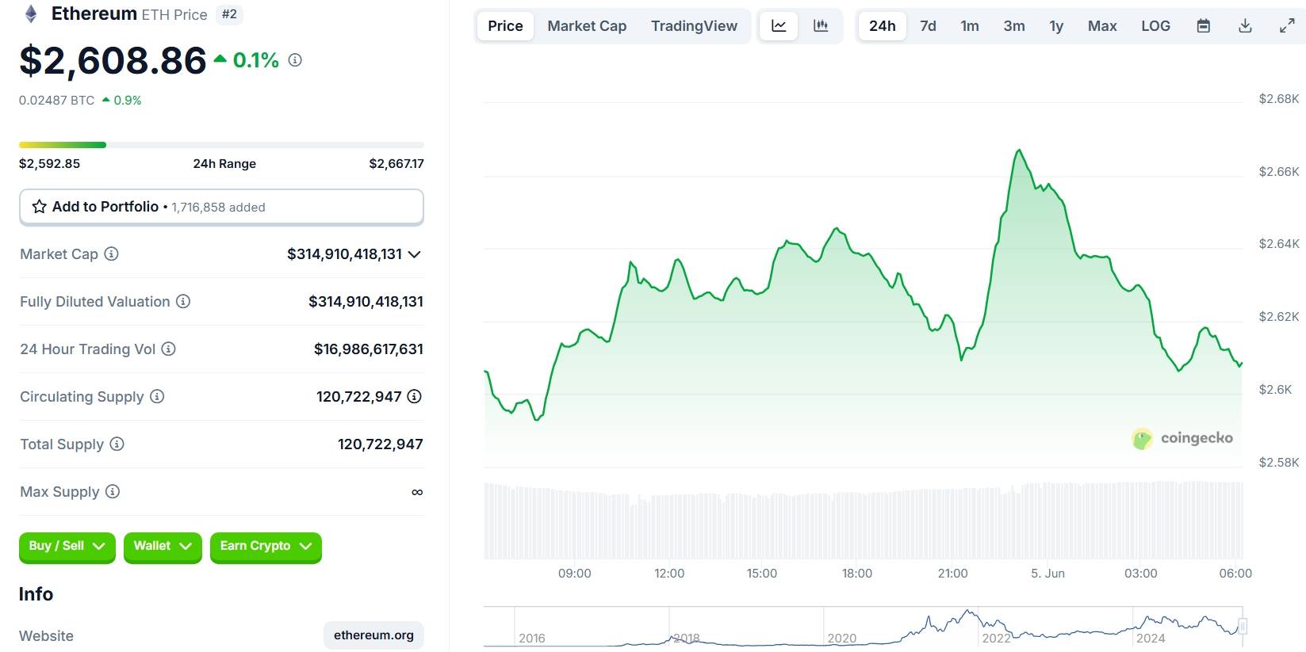Click info icon beside Circulating Supply value

[414, 396]
